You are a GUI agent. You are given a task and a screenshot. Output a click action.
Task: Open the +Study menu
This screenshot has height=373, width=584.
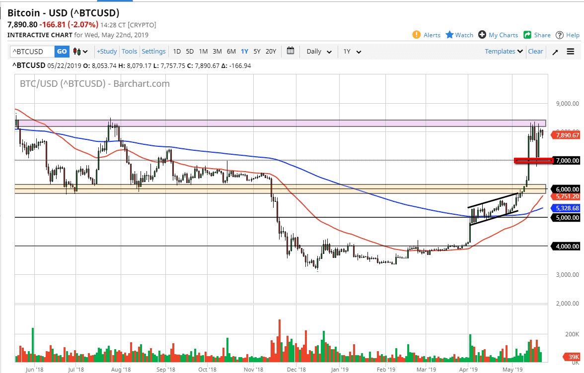107,51
